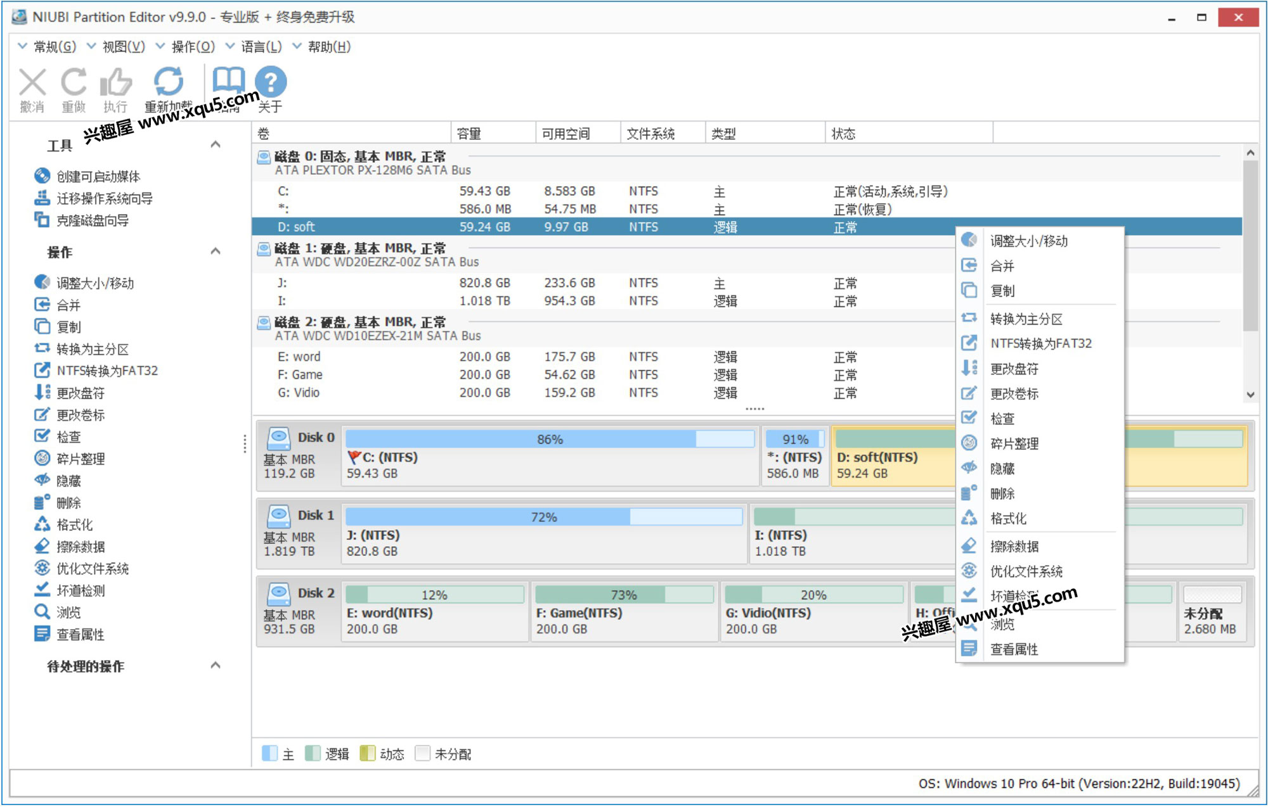
Task: Click the Undo (撤消) toolbar icon
Action: coord(32,82)
